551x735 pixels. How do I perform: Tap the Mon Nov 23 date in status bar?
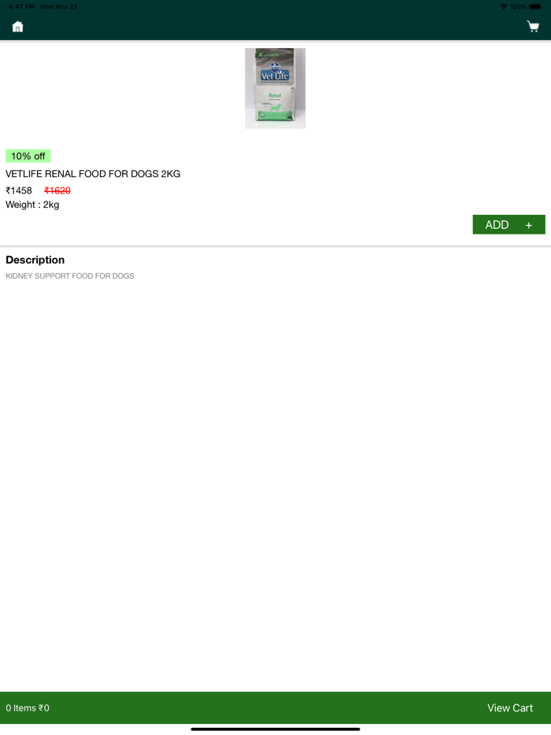point(58,6)
